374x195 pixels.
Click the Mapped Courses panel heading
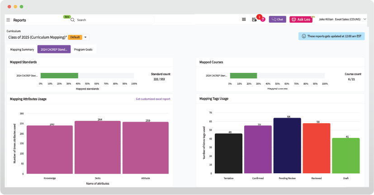[211, 62]
